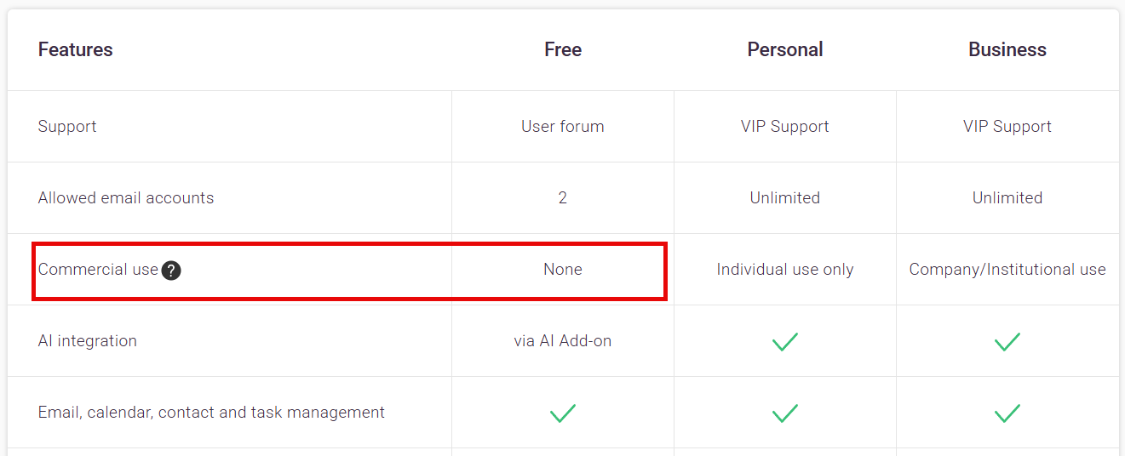Click VIP Support in the Business column
The image size is (1125, 456).
point(1007,127)
